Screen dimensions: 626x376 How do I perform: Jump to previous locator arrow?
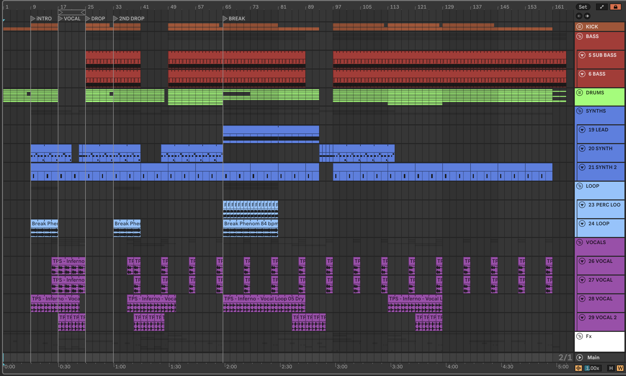click(579, 16)
